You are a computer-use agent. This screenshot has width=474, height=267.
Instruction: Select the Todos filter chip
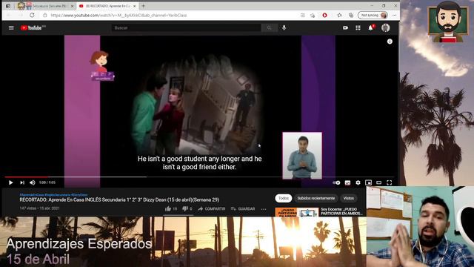(284, 198)
